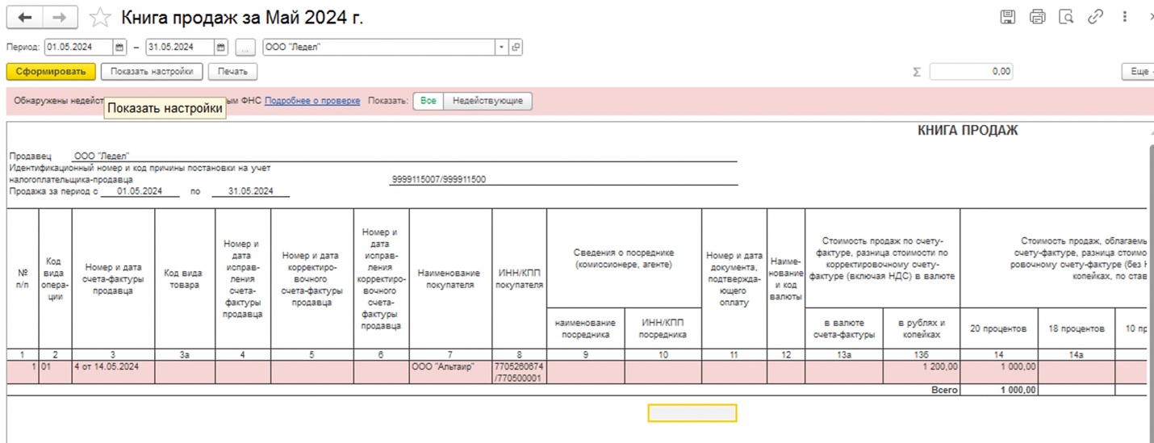Image resolution: width=1154 pixels, height=443 pixels.
Task: Click the sum field showing 0,00
Action: (971, 72)
